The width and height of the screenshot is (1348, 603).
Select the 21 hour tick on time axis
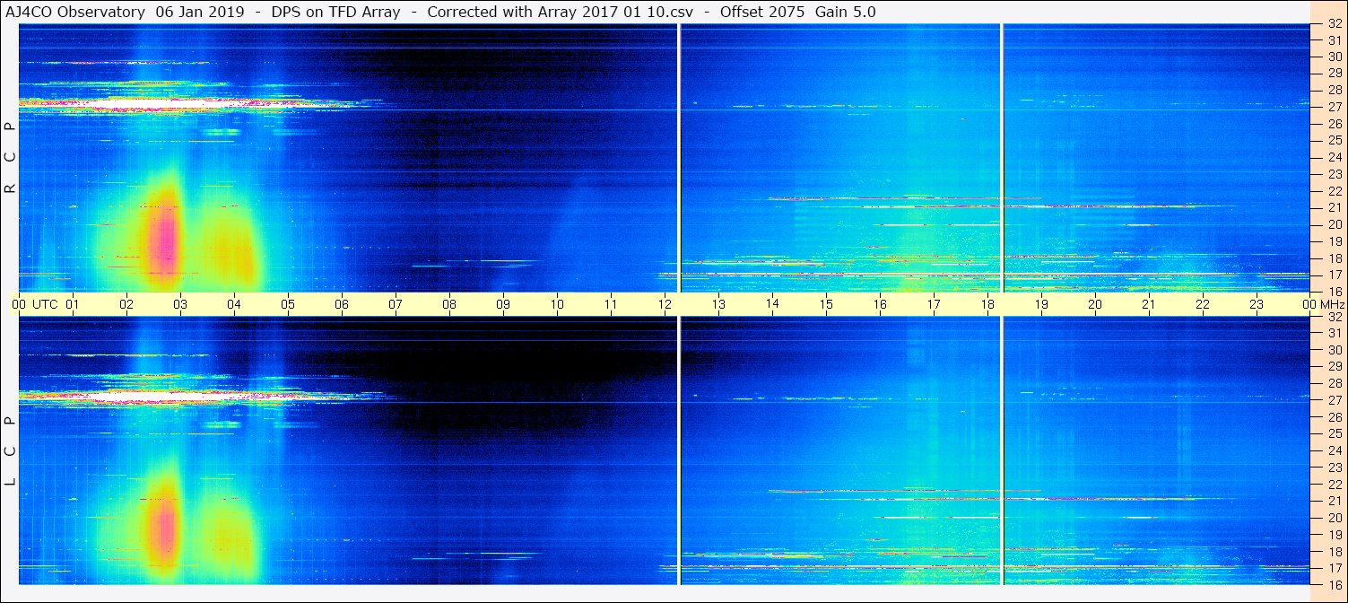(x=1149, y=304)
